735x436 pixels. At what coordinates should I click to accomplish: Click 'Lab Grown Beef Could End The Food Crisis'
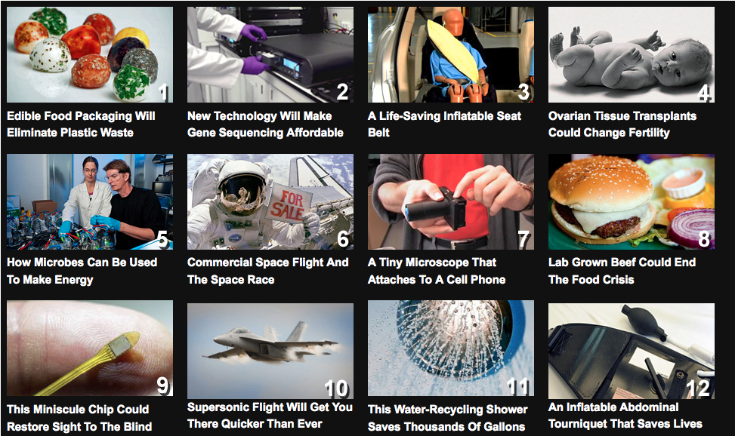(622, 271)
